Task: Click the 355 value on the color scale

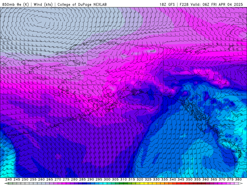Action: coord(197,179)
